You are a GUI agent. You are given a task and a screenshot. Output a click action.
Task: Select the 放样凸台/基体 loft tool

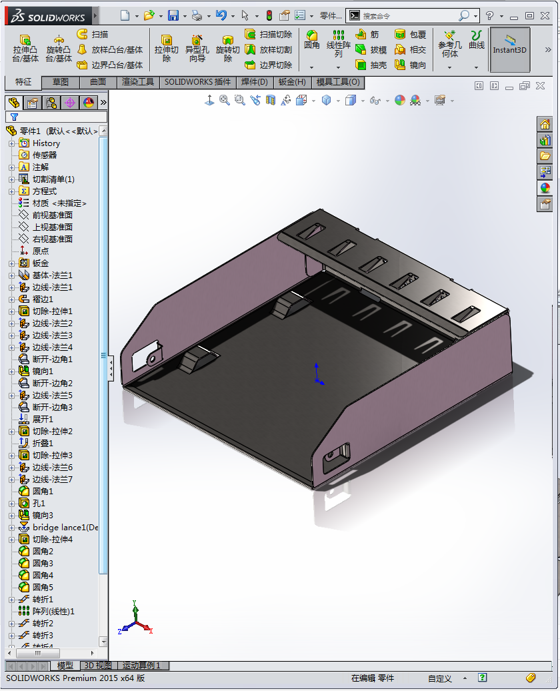(x=110, y=50)
